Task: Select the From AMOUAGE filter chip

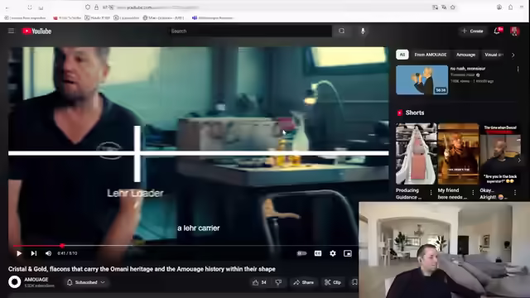Action: tap(431, 55)
